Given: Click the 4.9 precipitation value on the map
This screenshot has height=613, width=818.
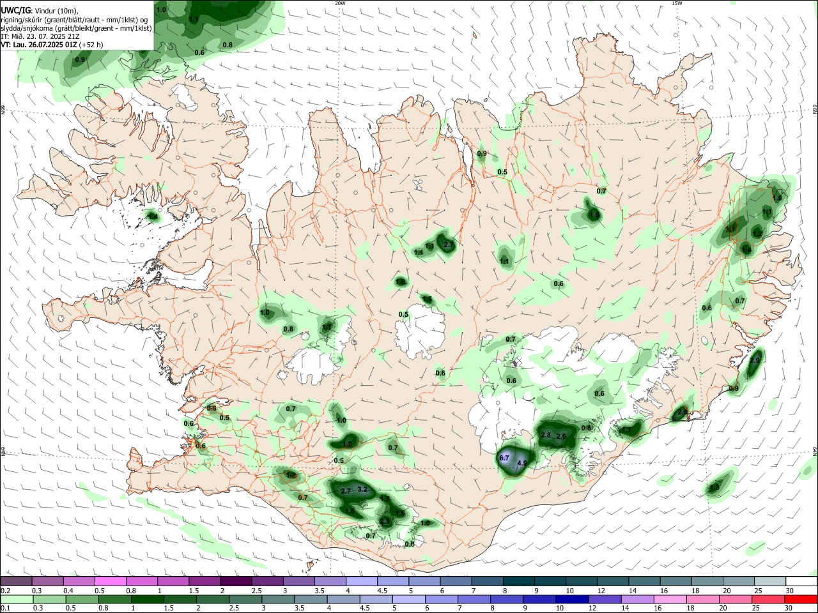Looking at the screenshot, I should click(521, 464).
